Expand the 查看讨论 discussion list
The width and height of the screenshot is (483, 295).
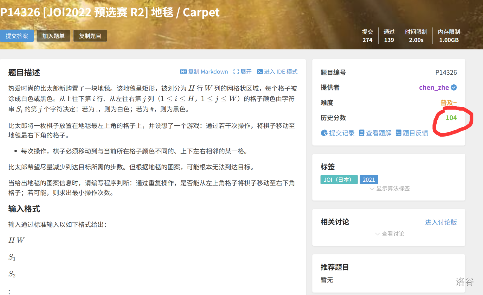(x=390, y=234)
